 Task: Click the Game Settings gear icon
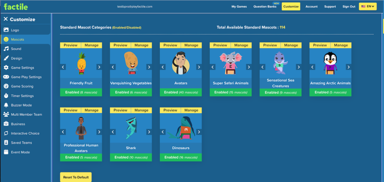6,68
